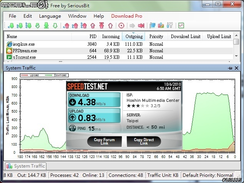This screenshot has height=183, width=244.
Task: Select the uTorrent.exe process row
Action: (x=119, y=57)
